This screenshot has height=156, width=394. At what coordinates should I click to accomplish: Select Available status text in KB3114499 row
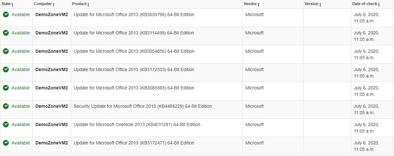[21, 33]
